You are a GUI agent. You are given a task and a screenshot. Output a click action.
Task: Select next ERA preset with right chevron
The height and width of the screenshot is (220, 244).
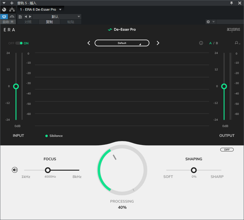[x=158, y=43]
